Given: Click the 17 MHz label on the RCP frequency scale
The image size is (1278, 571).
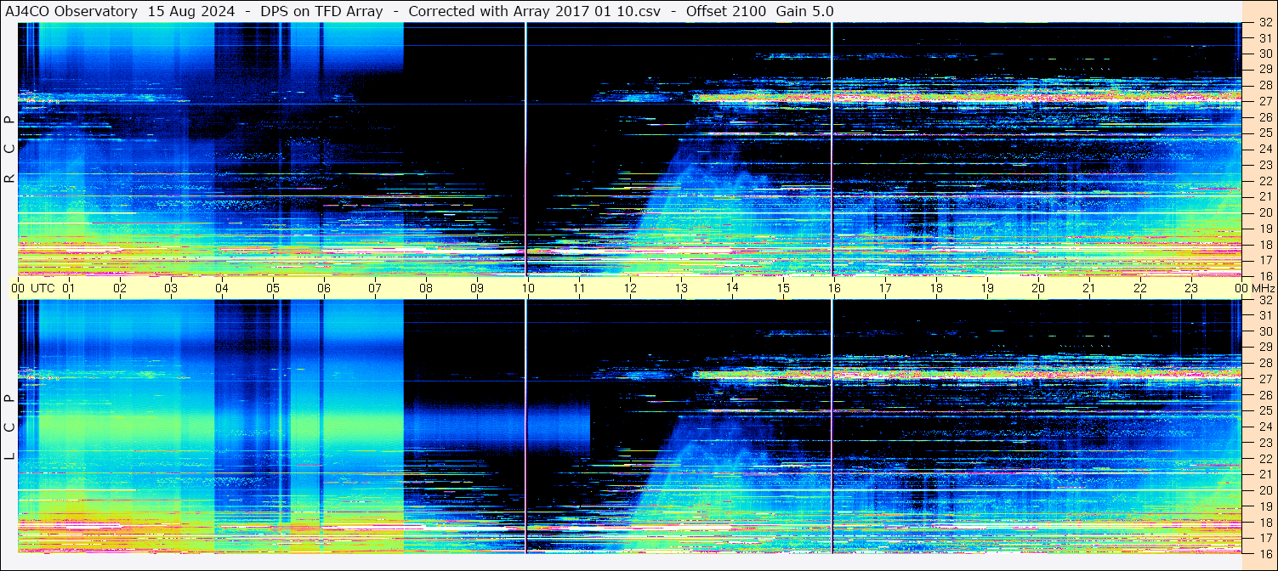Looking at the screenshot, I should [x=1264, y=260].
